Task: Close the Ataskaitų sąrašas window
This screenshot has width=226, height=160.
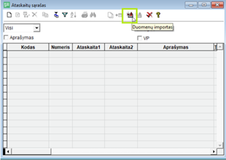Action: click(217, 5)
